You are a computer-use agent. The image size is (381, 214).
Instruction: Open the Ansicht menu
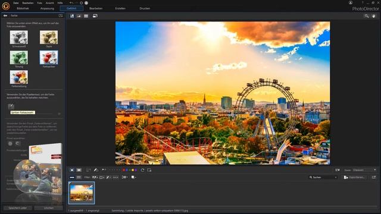(x=50, y=3)
